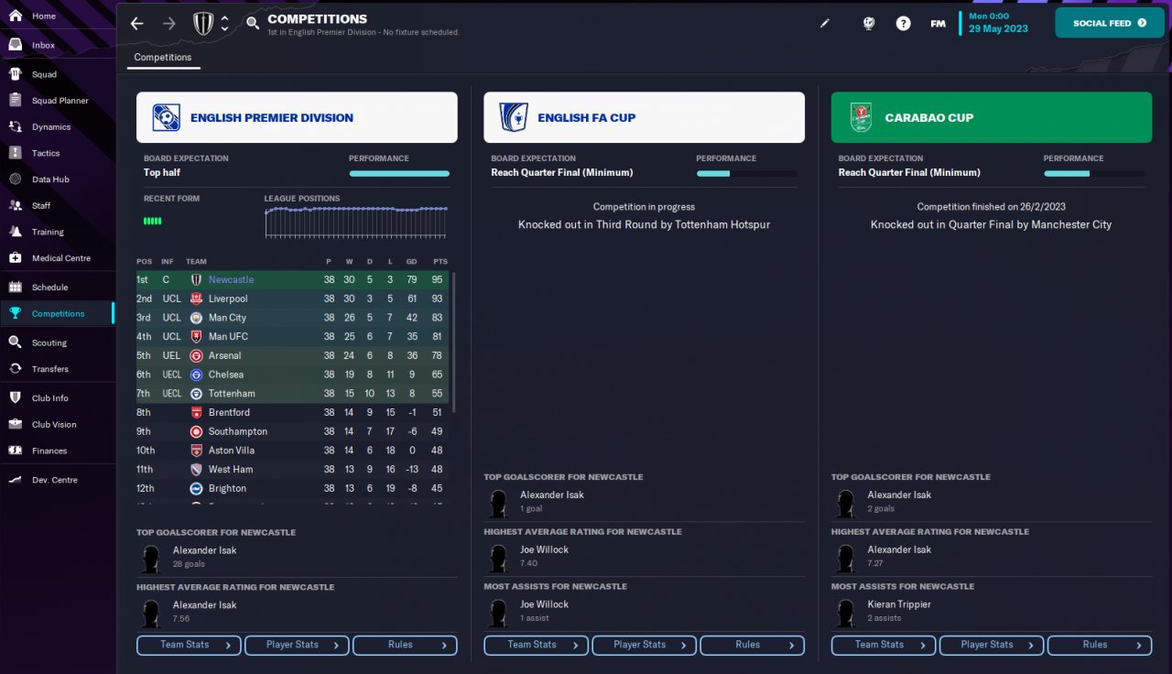1172x674 pixels.
Task: Open the FM menu
Action: pyautogui.click(x=939, y=24)
